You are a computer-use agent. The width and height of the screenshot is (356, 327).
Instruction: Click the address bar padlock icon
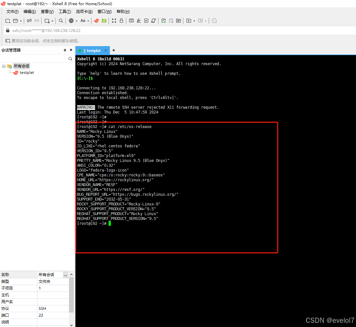pyautogui.click(x=8, y=30)
